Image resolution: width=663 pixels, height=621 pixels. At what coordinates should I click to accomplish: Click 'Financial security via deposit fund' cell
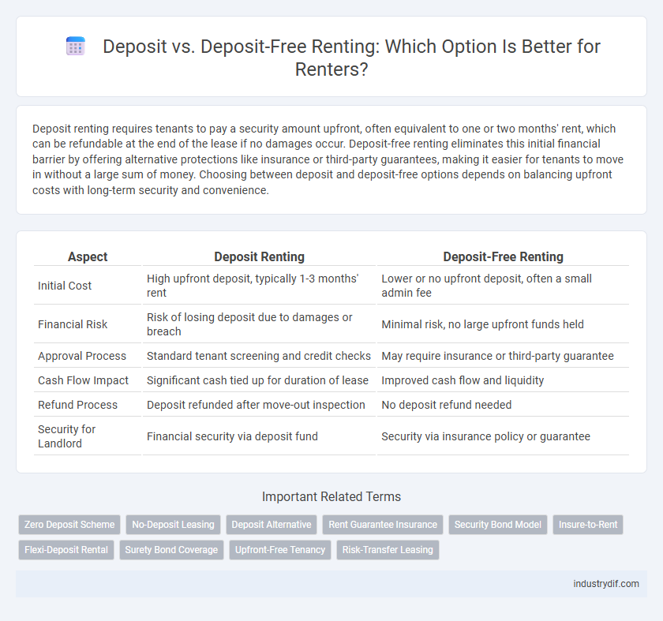click(x=259, y=436)
